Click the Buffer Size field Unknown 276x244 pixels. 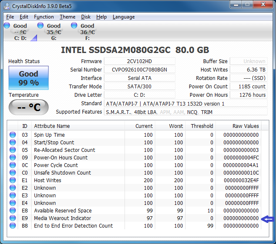click(x=249, y=61)
